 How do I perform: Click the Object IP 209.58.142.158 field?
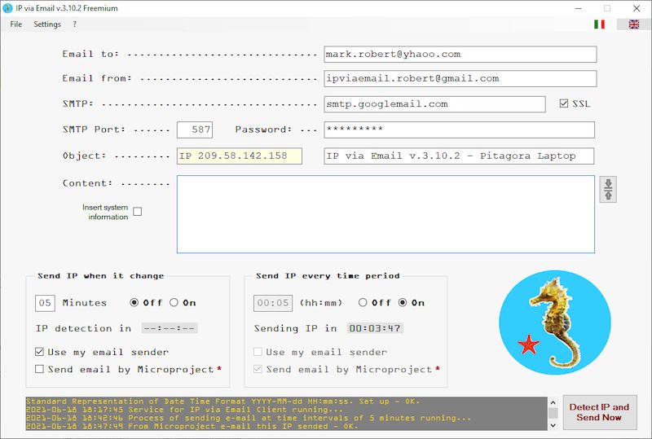tap(240, 156)
